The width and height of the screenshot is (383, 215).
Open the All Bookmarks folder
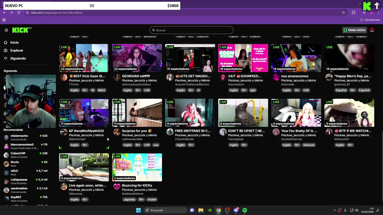(370, 20)
